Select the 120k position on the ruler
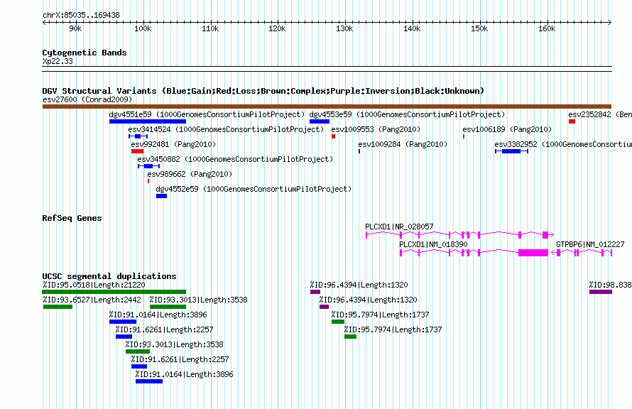632x409 pixels. (278, 28)
